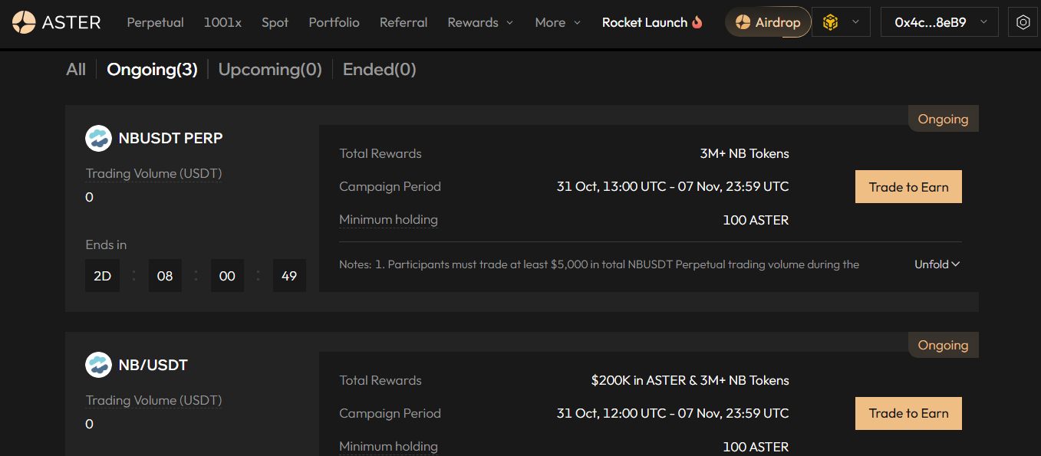Unfold the NBUSDT PERP campaign notes
1041x456 pixels.
click(x=937, y=264)
